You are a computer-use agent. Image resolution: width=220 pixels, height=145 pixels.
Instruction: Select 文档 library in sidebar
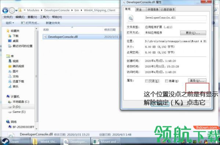(15, 77)
